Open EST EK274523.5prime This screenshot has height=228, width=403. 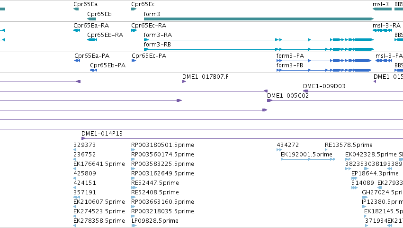[x=99, y=211]
